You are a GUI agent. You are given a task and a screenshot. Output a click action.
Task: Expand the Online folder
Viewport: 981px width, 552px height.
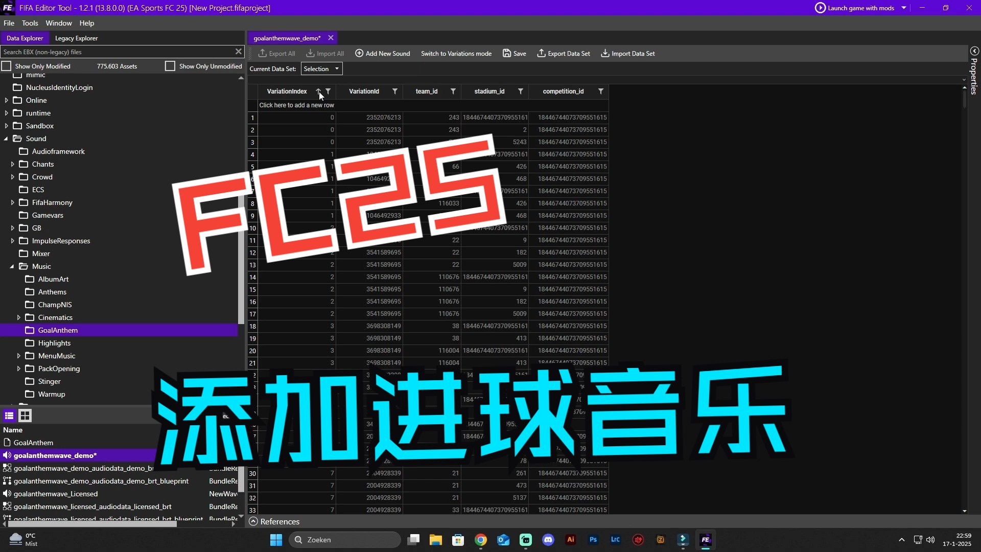6,100
